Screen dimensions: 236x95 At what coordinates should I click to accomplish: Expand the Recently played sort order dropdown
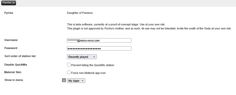[x=82, y=57]
